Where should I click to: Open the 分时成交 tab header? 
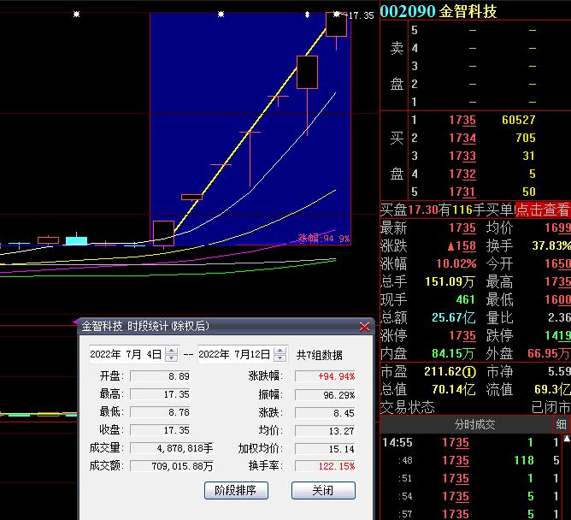474,425
